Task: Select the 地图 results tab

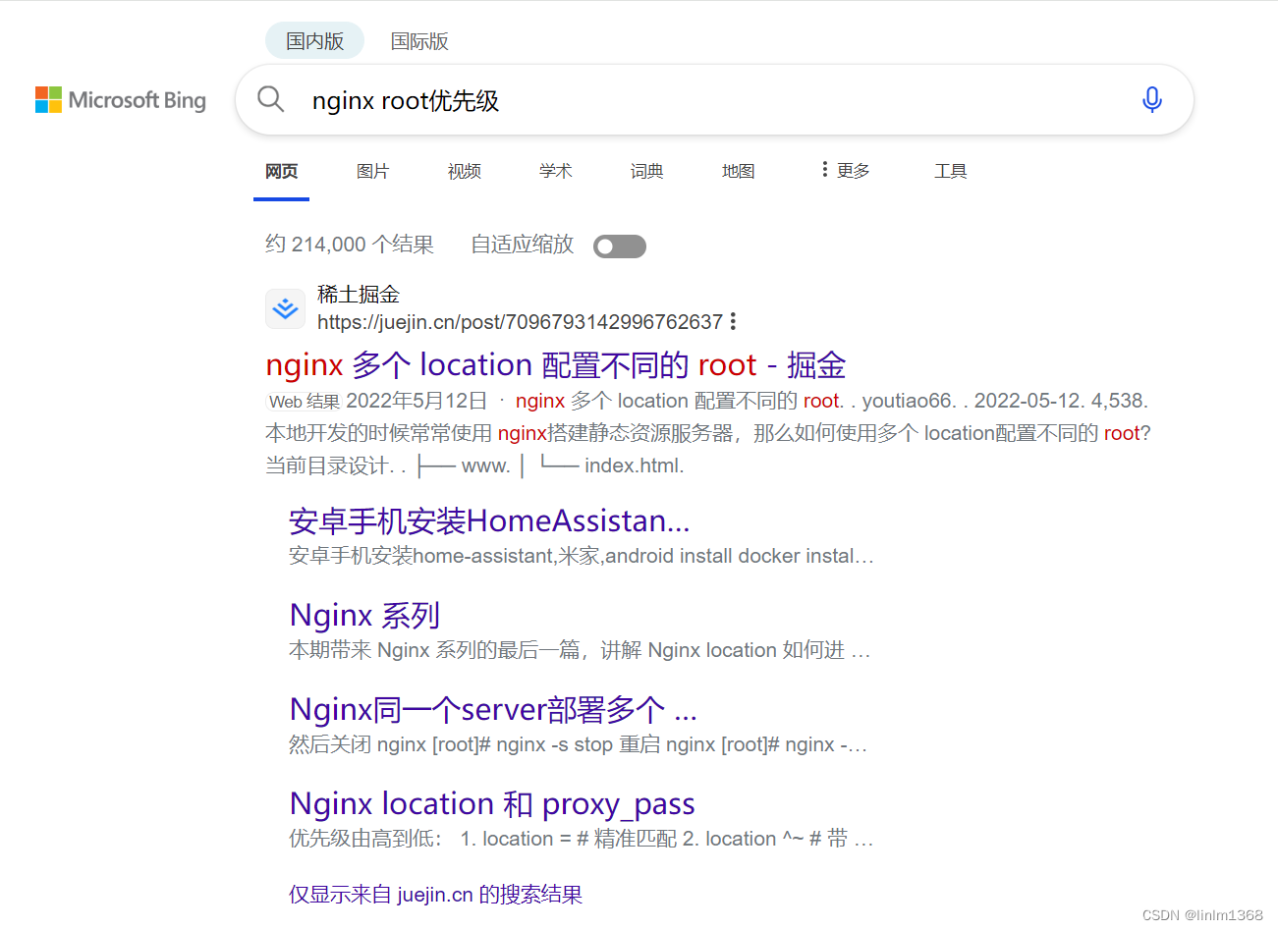Action: pyautogui.click(x=738, y=172)
